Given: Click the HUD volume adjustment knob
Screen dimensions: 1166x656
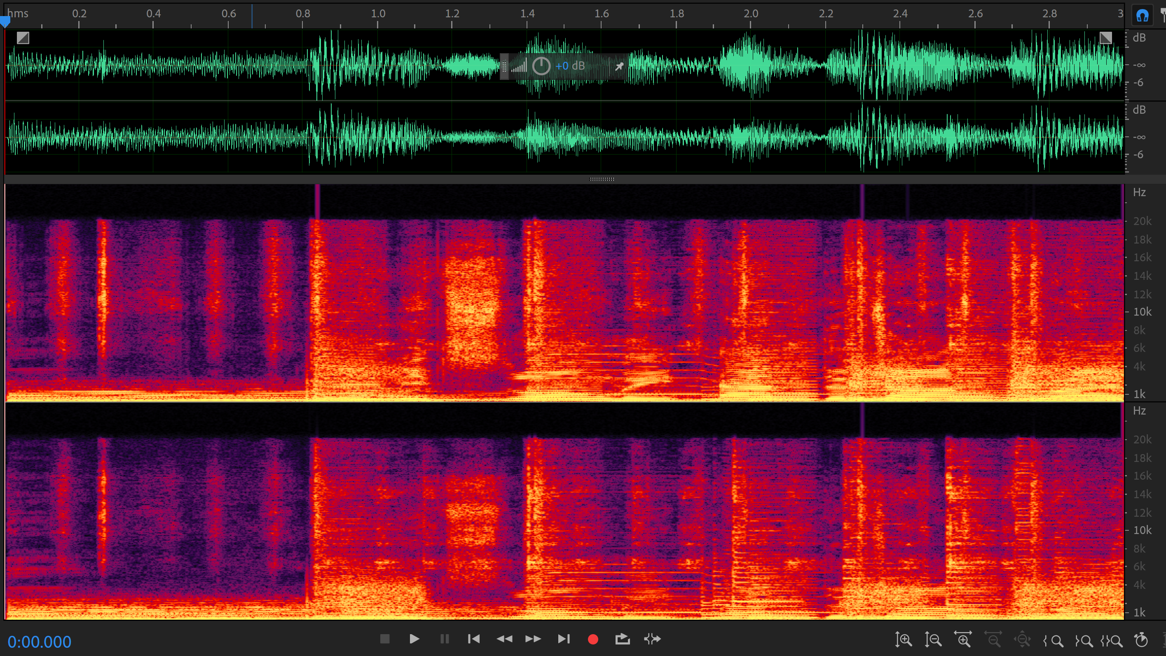Looking at the screenshot, I should click(541, 66).
